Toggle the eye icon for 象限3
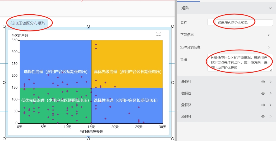Image resolution: width=276 pixels, height=141 pixels. (263, 105)
